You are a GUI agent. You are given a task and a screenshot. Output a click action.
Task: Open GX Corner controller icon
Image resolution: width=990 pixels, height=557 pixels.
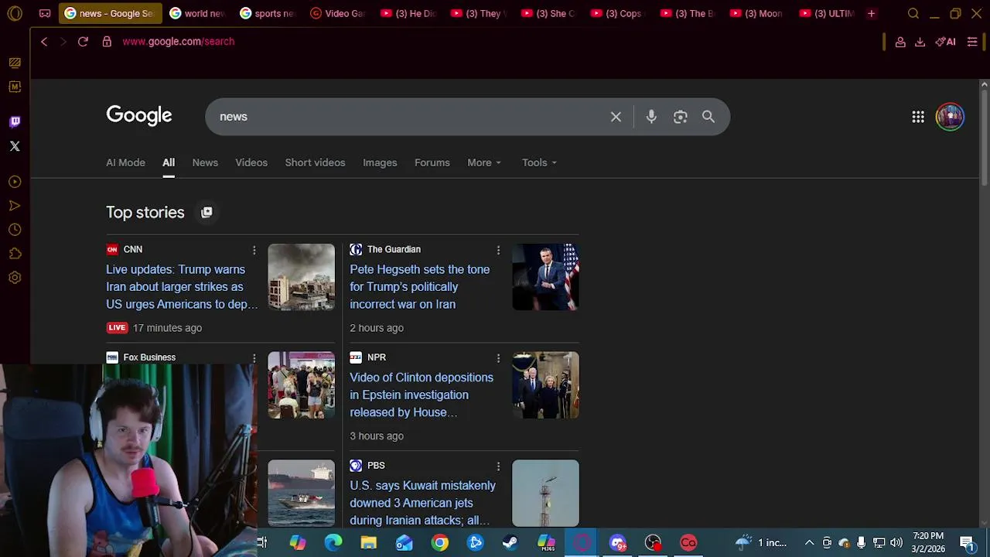(45, 13)
